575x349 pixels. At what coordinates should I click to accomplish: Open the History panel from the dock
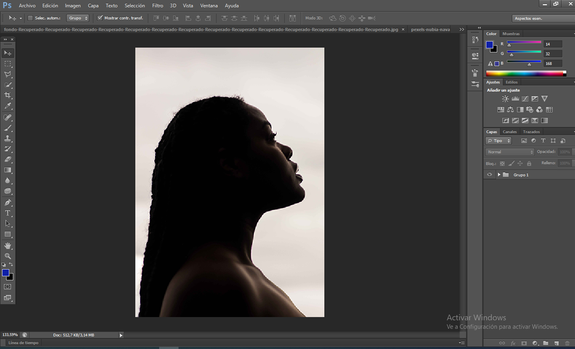[475, 40]
